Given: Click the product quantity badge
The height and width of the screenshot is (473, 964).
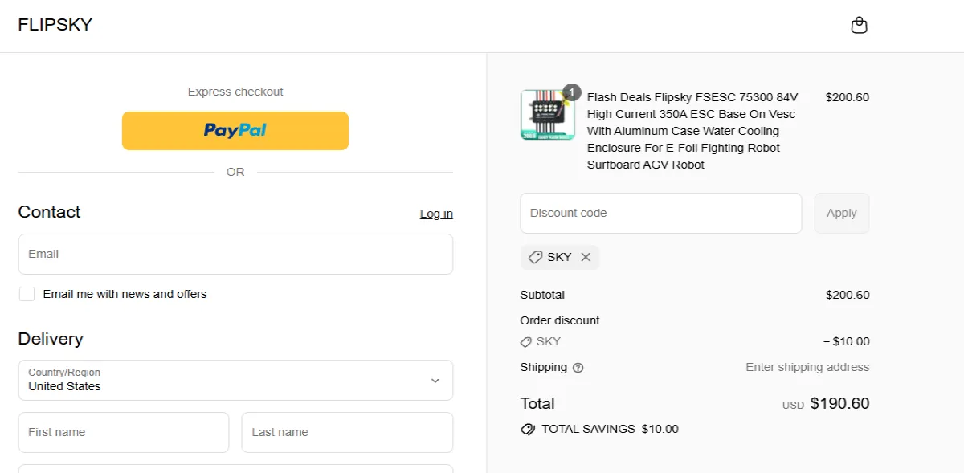Looking at the screenshot, I should (x=571, y=92).
